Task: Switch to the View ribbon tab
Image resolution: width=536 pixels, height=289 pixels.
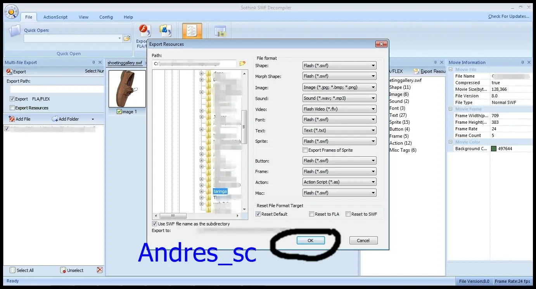Action: pos(83,17)
